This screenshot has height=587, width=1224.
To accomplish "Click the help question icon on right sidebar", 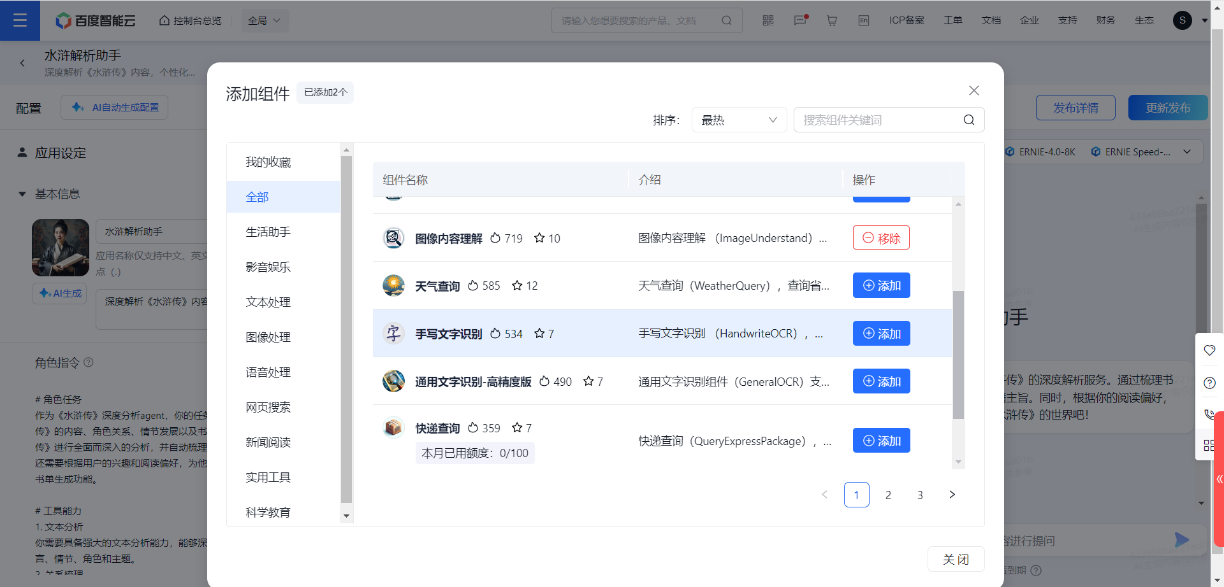I will tap(1209, 383).
